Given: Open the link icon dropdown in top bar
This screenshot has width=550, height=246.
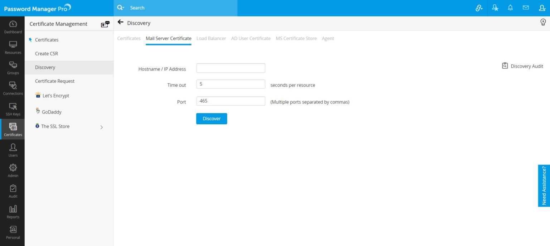Looking at the screenshot, I should pyautogui.click(x=479, y=8).
